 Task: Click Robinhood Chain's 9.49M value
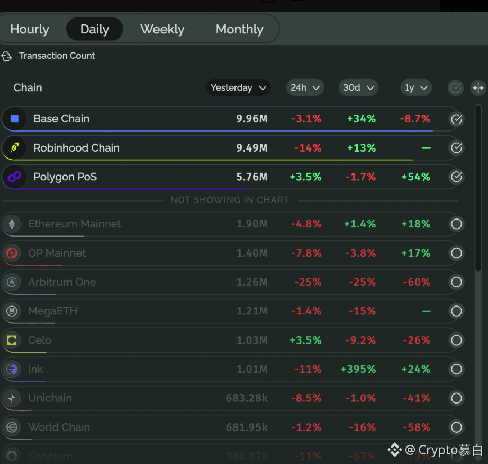[252, 148]
